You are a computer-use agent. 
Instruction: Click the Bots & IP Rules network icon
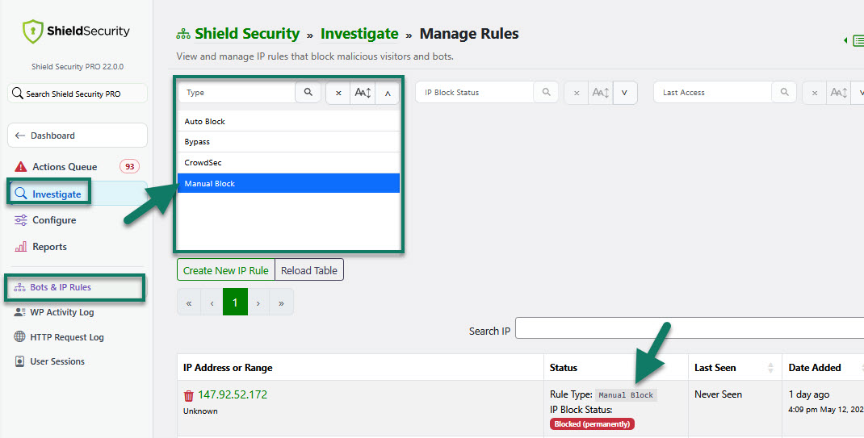[x=20, y=287]
